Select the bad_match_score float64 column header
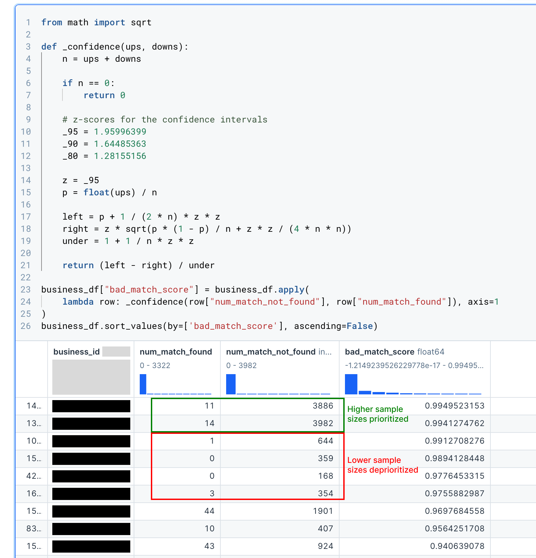Viewport: 536px width, 558px height. pos(394,352)
